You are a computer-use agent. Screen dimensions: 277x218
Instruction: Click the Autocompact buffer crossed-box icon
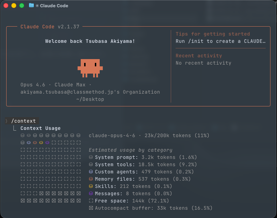point(91,208)
